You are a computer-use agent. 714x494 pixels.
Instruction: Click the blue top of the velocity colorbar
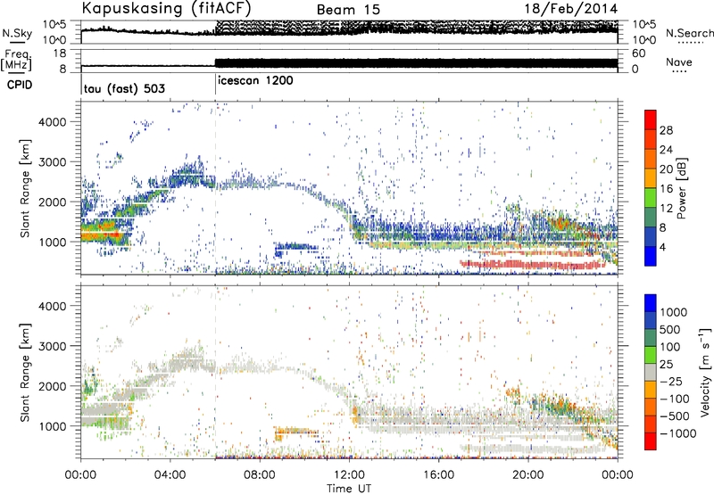[651, 302]
